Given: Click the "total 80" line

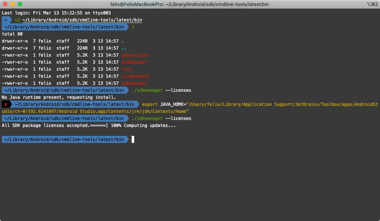Looking at the screenshot, I should click(x=12, y=34).
